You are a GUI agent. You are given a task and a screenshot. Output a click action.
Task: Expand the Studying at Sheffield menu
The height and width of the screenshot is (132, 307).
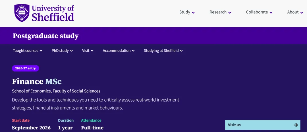pyautogui.click(x=163, y=51)
